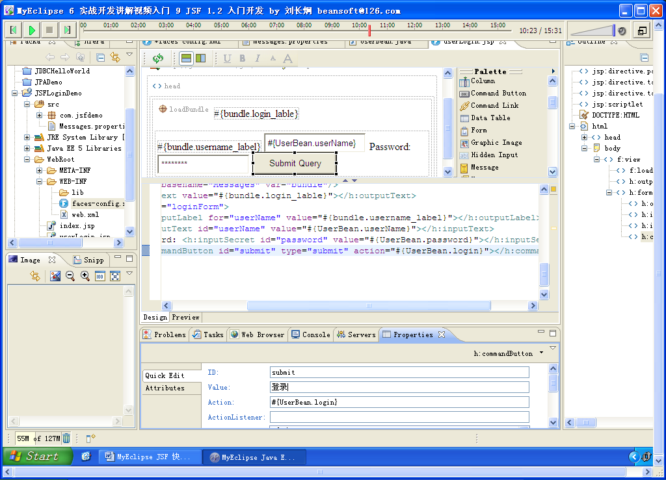This screenshot has width=666, height=480.
Task: Open the Console tab
Action: (311, 335)
